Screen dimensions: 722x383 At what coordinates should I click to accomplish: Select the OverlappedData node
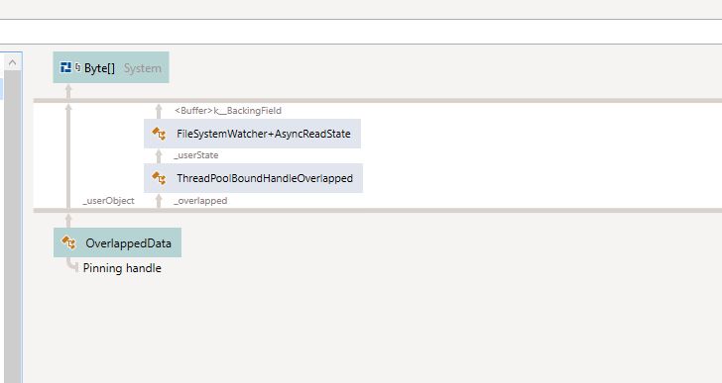(117, 242)
